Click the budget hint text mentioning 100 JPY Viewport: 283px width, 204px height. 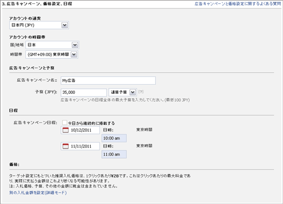(125, 100)
